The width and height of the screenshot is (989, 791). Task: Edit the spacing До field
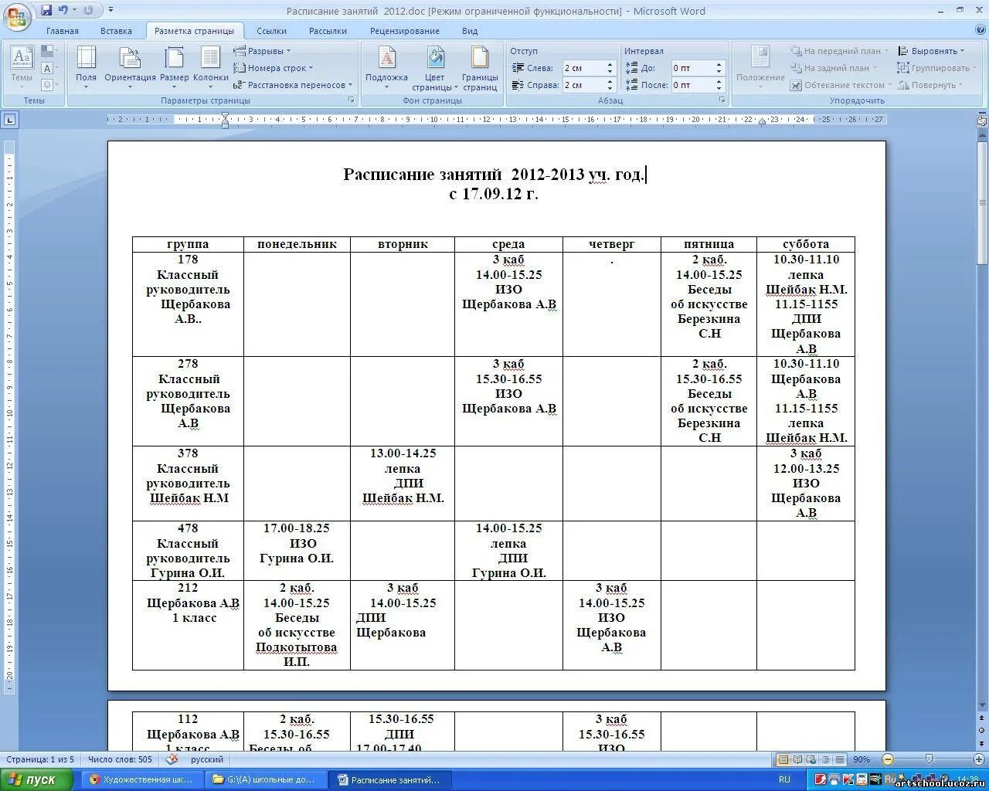click(691, 68)
